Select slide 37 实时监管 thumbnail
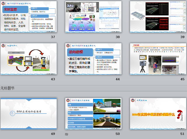Screen dimensions: 187x139 (x=28, y=17)
